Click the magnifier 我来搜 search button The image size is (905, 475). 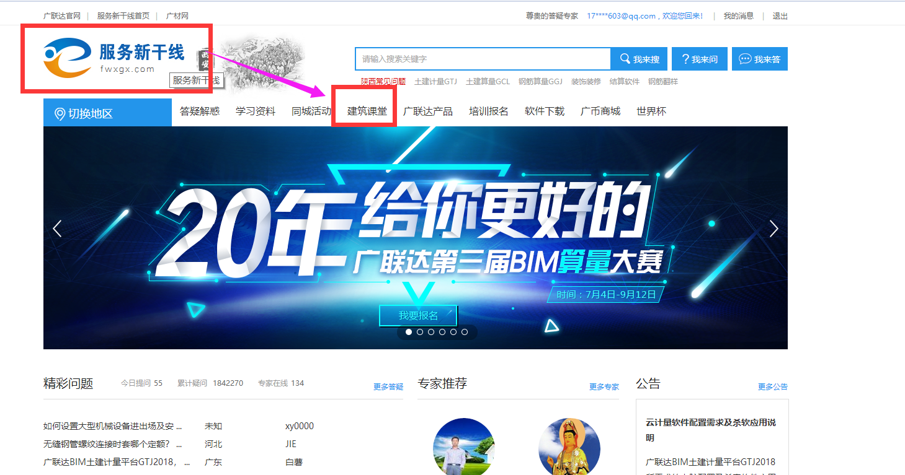click(x=640, y=59)
